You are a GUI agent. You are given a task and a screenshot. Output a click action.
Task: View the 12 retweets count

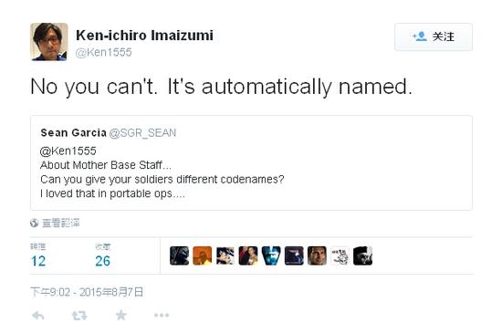pos(38,261)
